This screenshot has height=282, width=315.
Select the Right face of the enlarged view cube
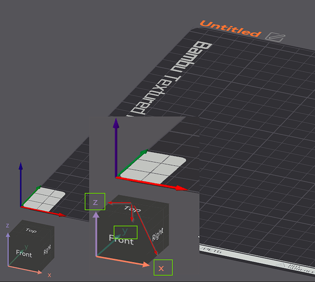tap(158, 235)
